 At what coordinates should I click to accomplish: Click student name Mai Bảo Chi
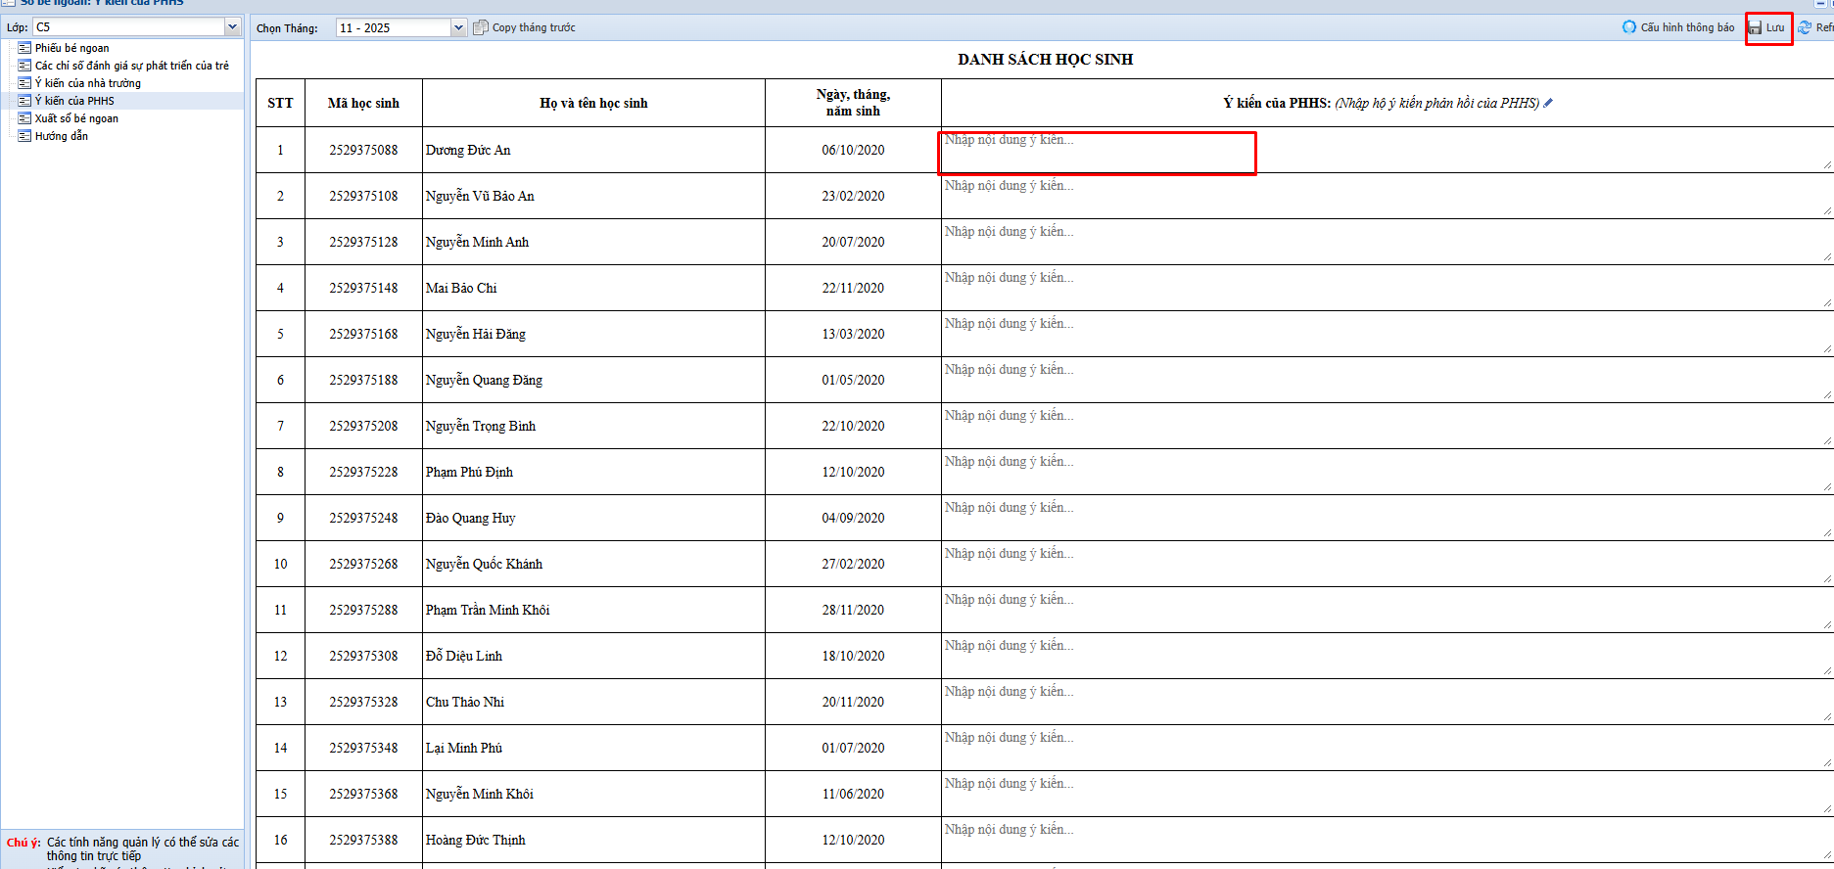[461, 288]
